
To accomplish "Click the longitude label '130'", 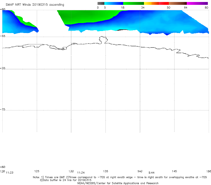I will click(x=71, y=171).
